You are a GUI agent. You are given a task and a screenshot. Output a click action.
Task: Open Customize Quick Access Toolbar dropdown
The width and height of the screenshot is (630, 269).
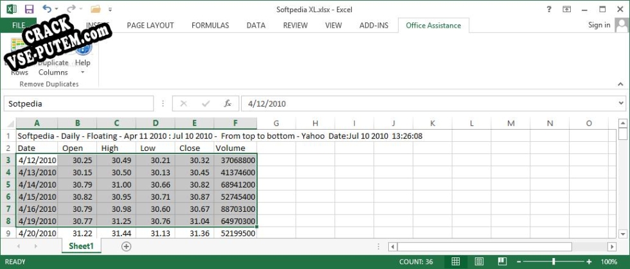click(111, 10)
